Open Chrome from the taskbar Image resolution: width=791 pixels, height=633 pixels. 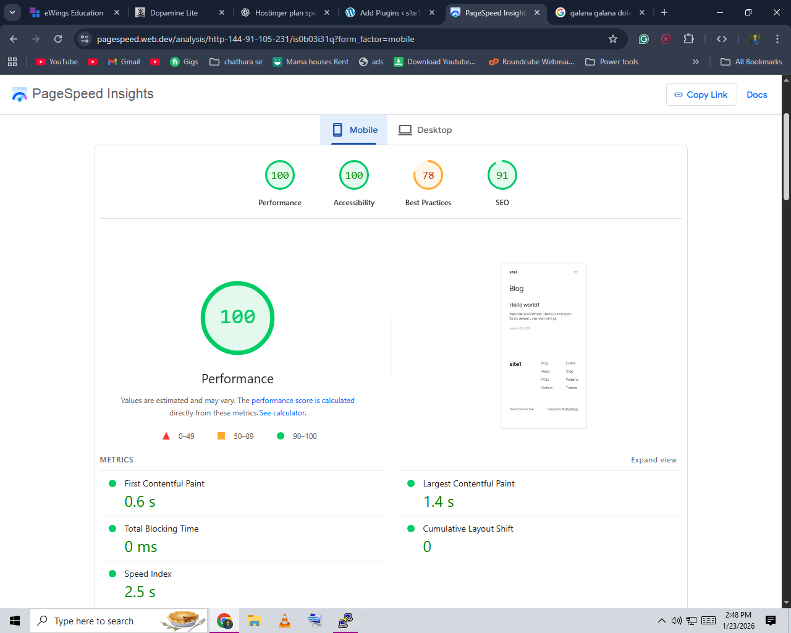[x=224, y=621]
